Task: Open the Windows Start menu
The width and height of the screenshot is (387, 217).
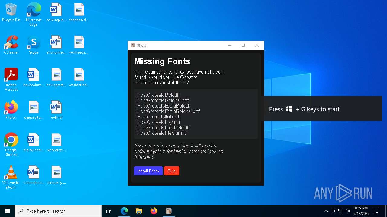Action: [7, 211]
